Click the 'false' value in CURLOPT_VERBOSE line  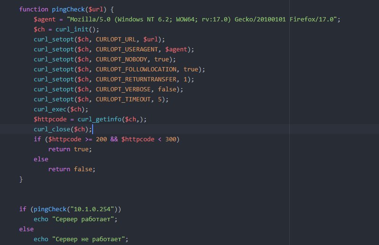167,89
